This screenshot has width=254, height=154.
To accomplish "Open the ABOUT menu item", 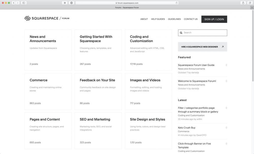I will click(x=144, y=19).
